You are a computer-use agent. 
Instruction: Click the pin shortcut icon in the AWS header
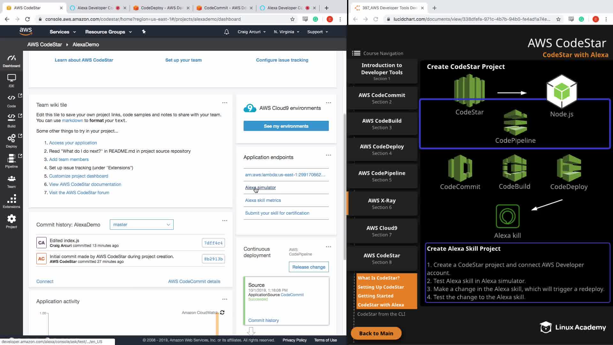click(x=144, y=32)
